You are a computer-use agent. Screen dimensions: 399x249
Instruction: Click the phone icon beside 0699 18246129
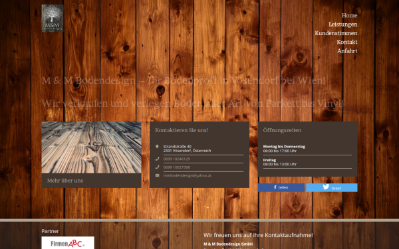[x=157, y=159]
